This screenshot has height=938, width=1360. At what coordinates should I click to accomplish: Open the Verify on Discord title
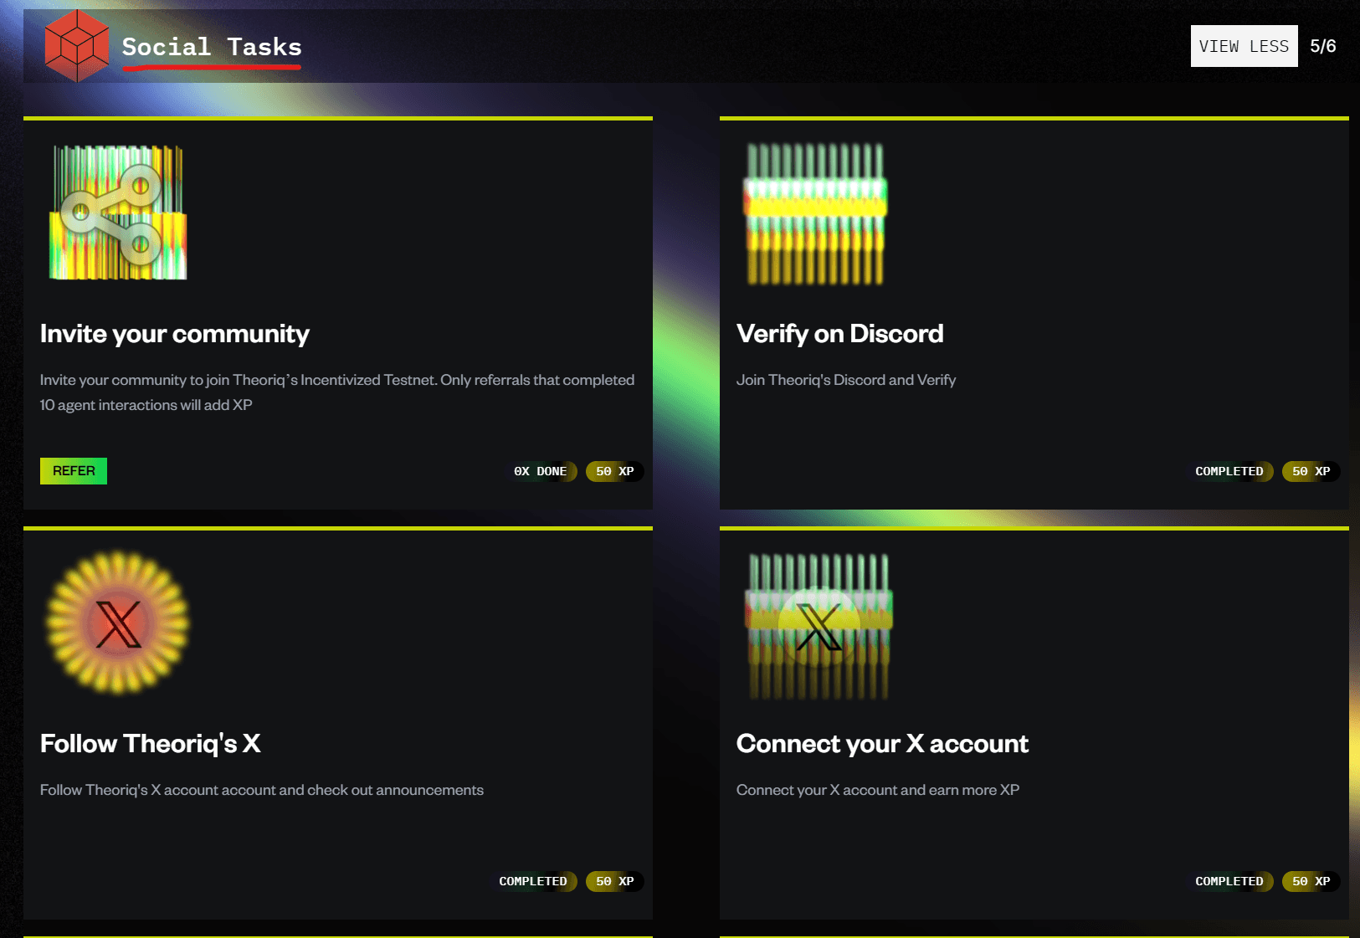[840, 334]
